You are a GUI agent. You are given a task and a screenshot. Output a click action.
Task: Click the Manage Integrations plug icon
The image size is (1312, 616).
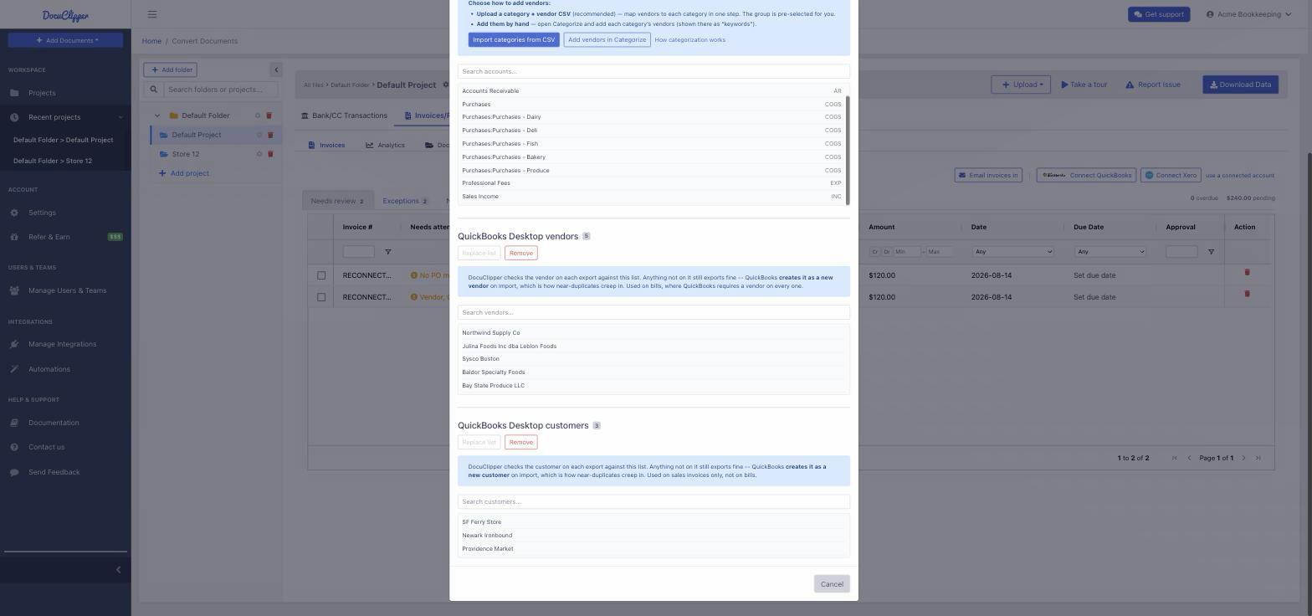(14, 344)
